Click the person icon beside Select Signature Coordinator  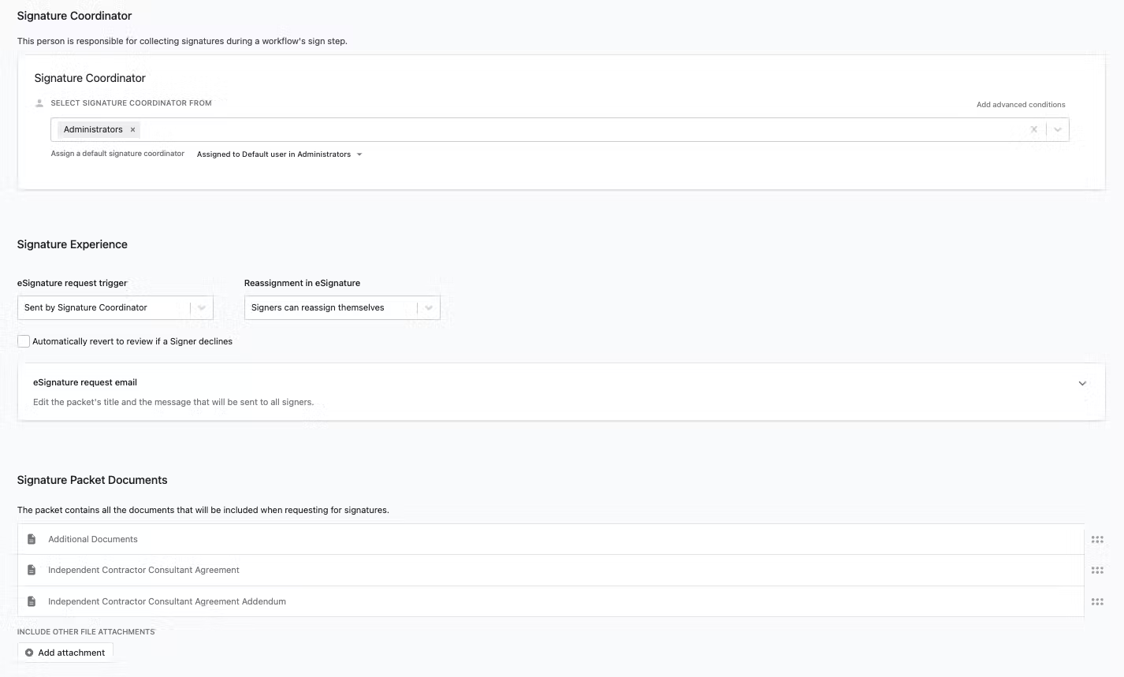39,103
